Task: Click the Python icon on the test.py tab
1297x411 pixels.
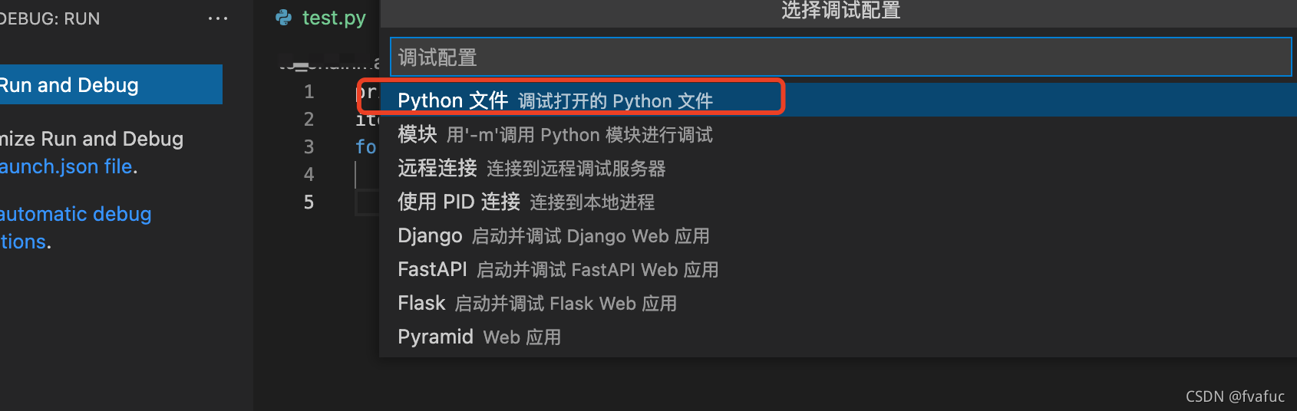Action: tap(284, 18)
